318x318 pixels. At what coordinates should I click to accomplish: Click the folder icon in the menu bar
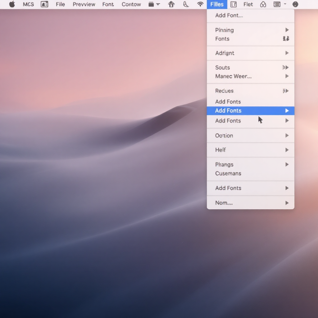click(x=151, y=4)
